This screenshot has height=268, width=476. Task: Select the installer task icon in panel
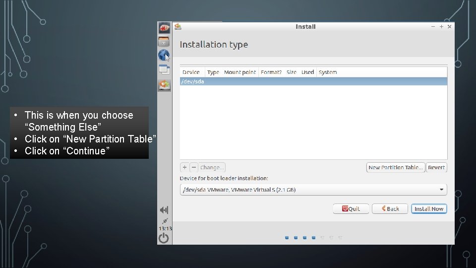coord(164,85)
